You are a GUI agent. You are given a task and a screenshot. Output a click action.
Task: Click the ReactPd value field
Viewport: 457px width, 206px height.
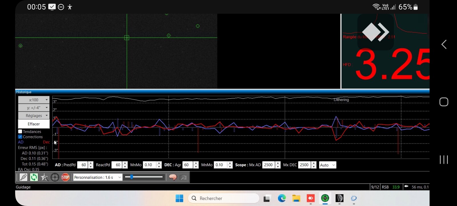click(x=117, y=165)
